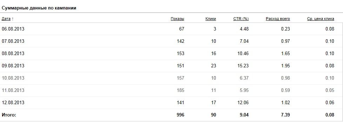The width and height of the screenshot is (343, 127).
Task: Sort by the Показы column header
Action: [177, 19]
